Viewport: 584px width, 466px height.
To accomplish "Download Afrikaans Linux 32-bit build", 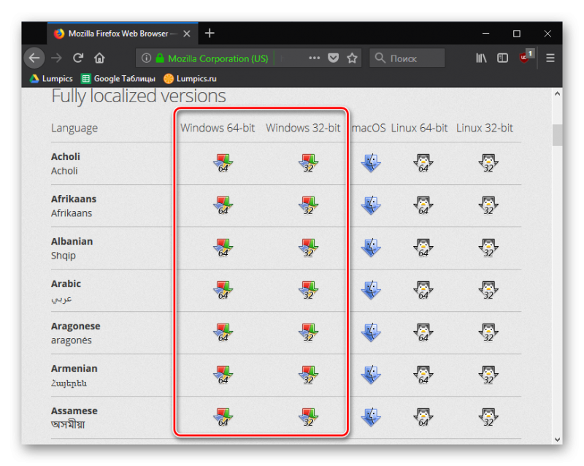I will [x=488, y=205].
